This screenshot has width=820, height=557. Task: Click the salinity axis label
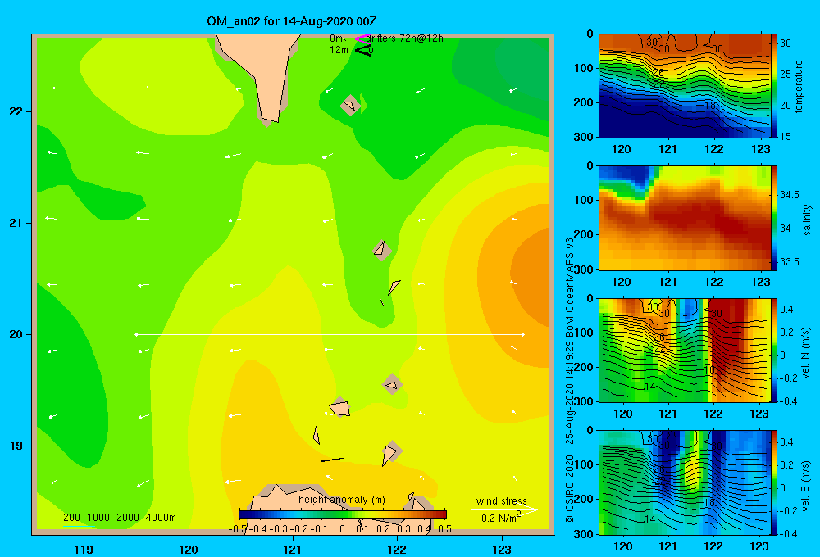[x=808, y=220]
